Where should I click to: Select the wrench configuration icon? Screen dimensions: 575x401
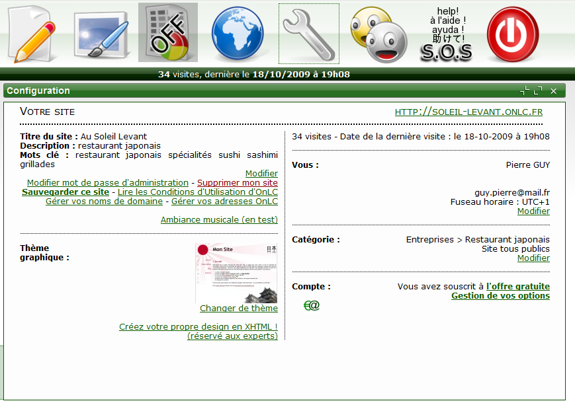tap(309, 34)
